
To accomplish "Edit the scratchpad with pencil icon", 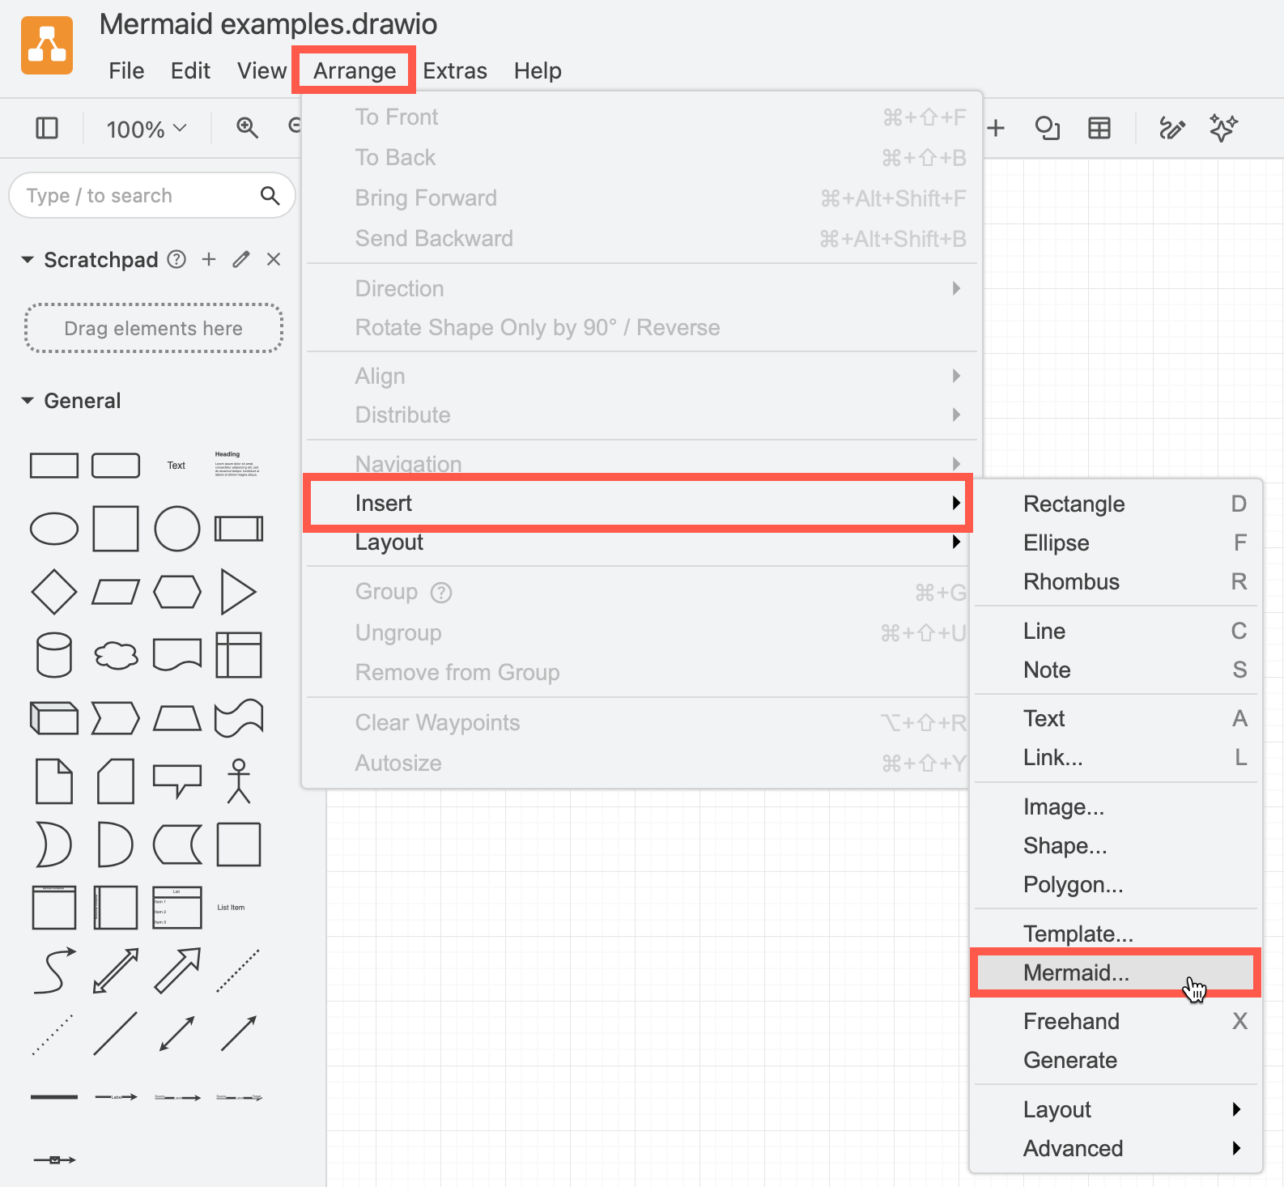I will (241, 259).
